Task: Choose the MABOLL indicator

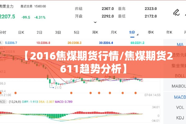Action: 179,86
